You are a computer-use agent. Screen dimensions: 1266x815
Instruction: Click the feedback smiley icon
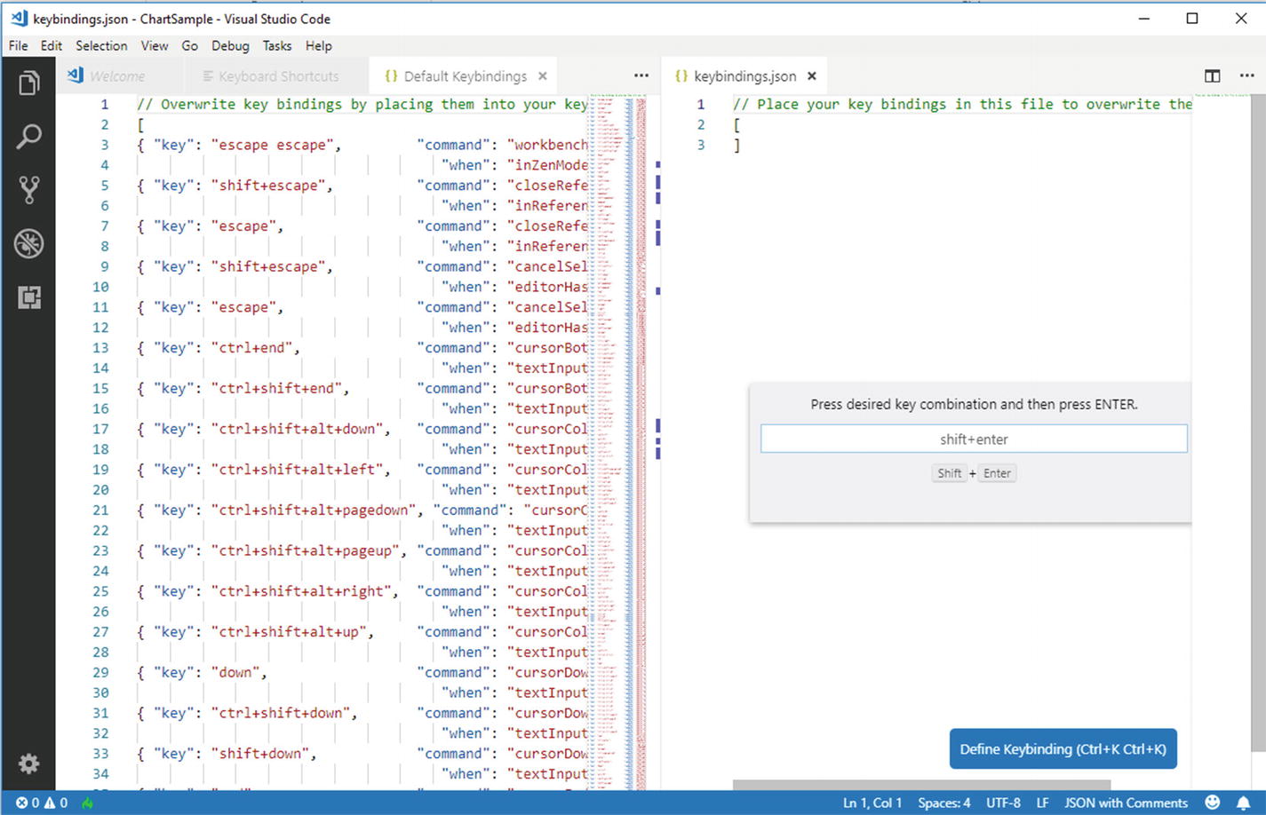(x=1213, y=803)
